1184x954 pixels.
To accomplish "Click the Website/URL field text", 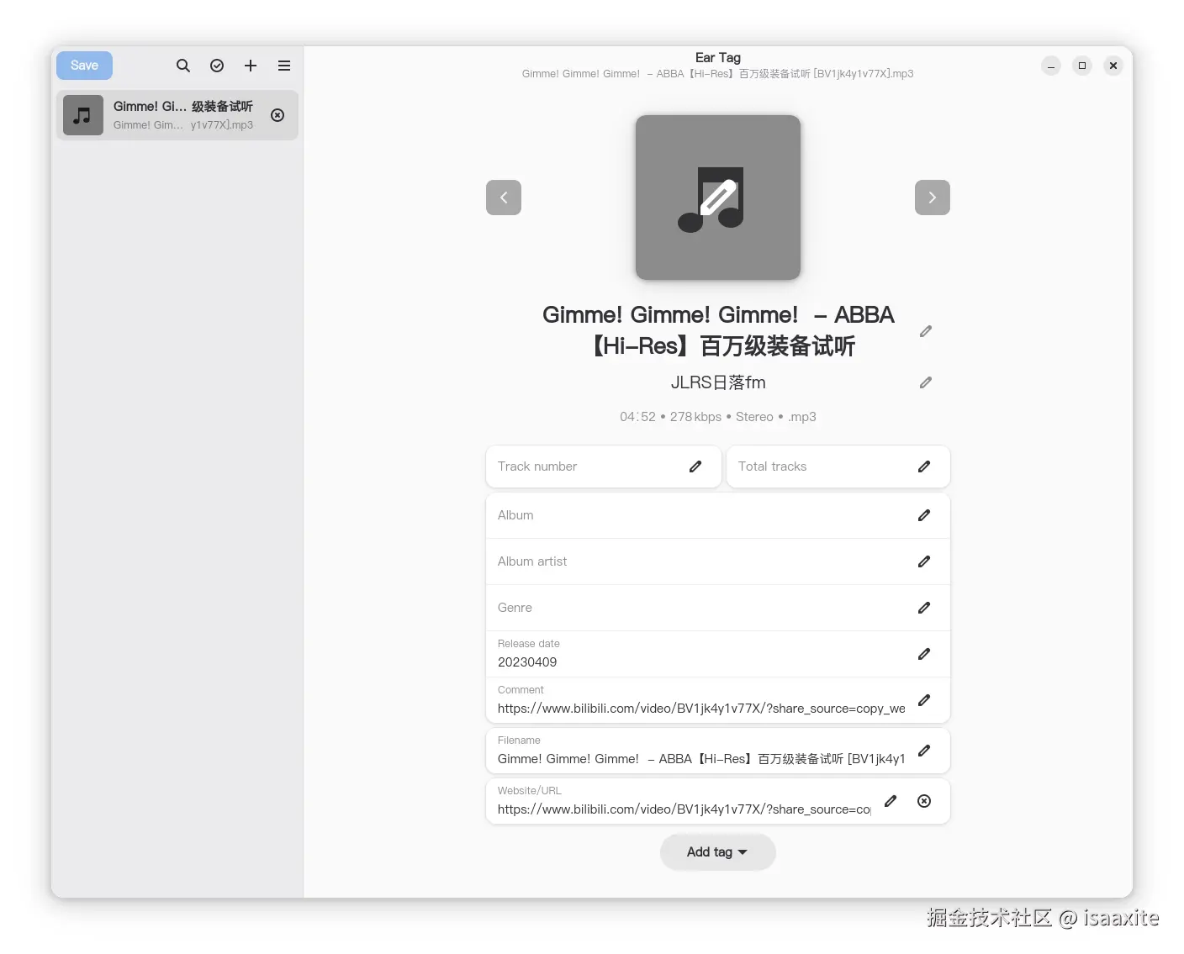I will point(684,809).
